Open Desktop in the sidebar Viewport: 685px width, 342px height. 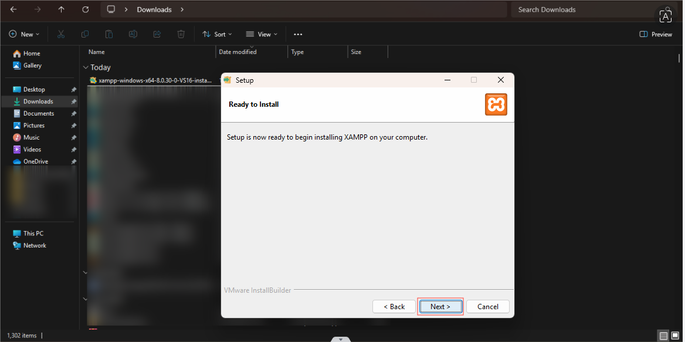(29, 89)
